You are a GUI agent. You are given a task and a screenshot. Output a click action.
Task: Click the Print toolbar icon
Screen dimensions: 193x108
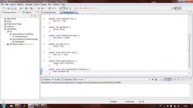point(15,8)
